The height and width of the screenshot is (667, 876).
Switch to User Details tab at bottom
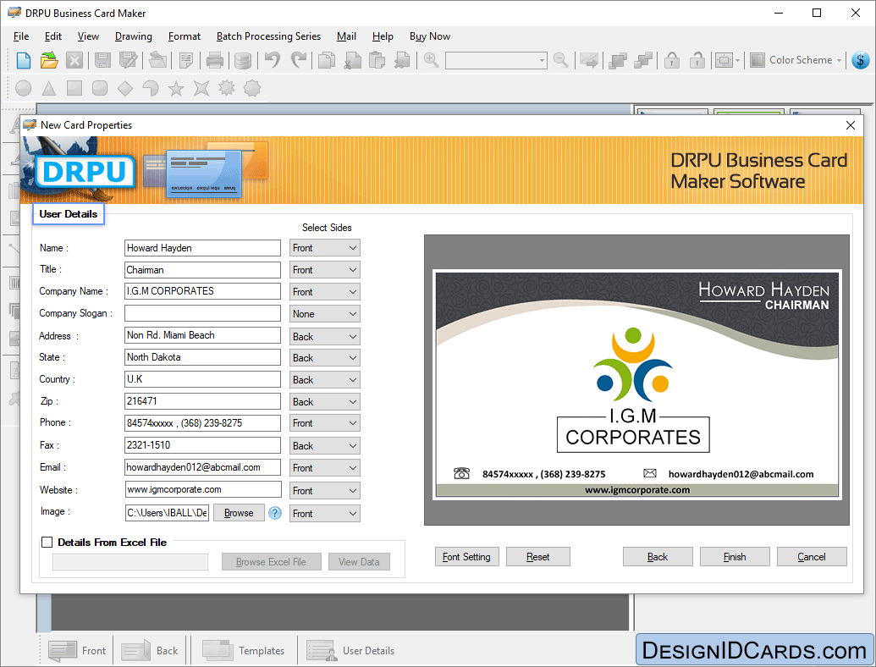click(351, 651)
